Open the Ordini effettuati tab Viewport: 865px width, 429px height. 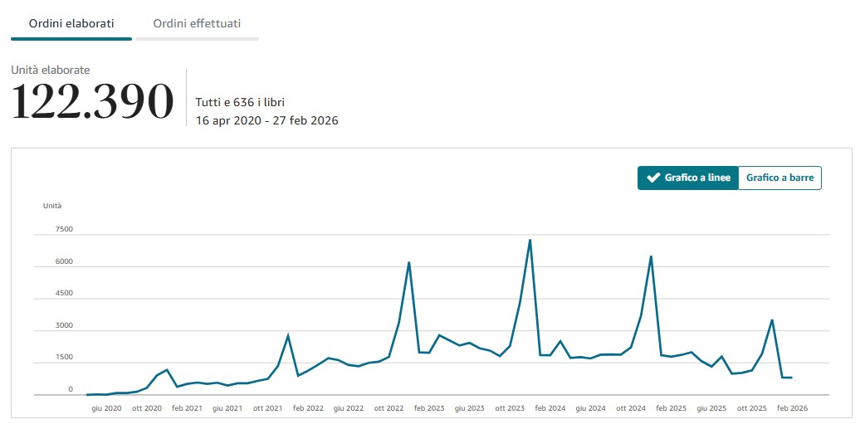(x=197, y=23)
